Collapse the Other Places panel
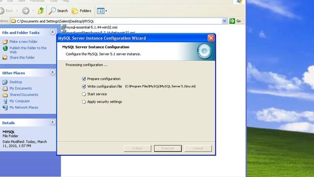Image resolution: width=314 pixels, height=177 pixels. (x=52, y=72)
